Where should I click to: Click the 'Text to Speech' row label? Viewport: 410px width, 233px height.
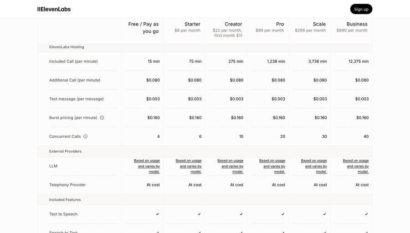pyautogui.click(x=63, y=214)
